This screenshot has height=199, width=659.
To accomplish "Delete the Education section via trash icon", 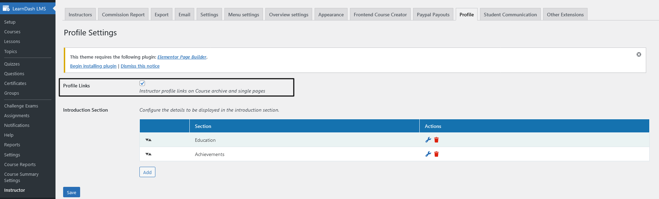I will click(436, 140).
